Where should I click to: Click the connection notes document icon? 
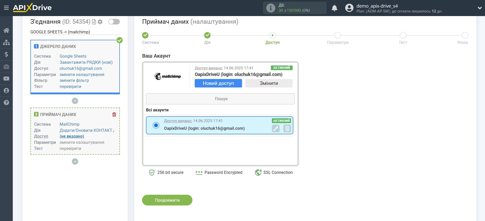pyautogui.click(x=94, y=22)
